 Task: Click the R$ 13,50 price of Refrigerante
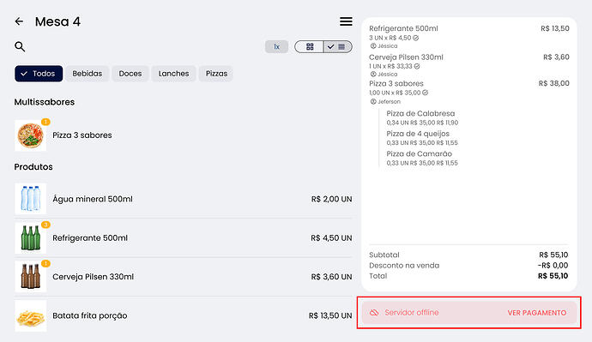(x=555, y=28)
